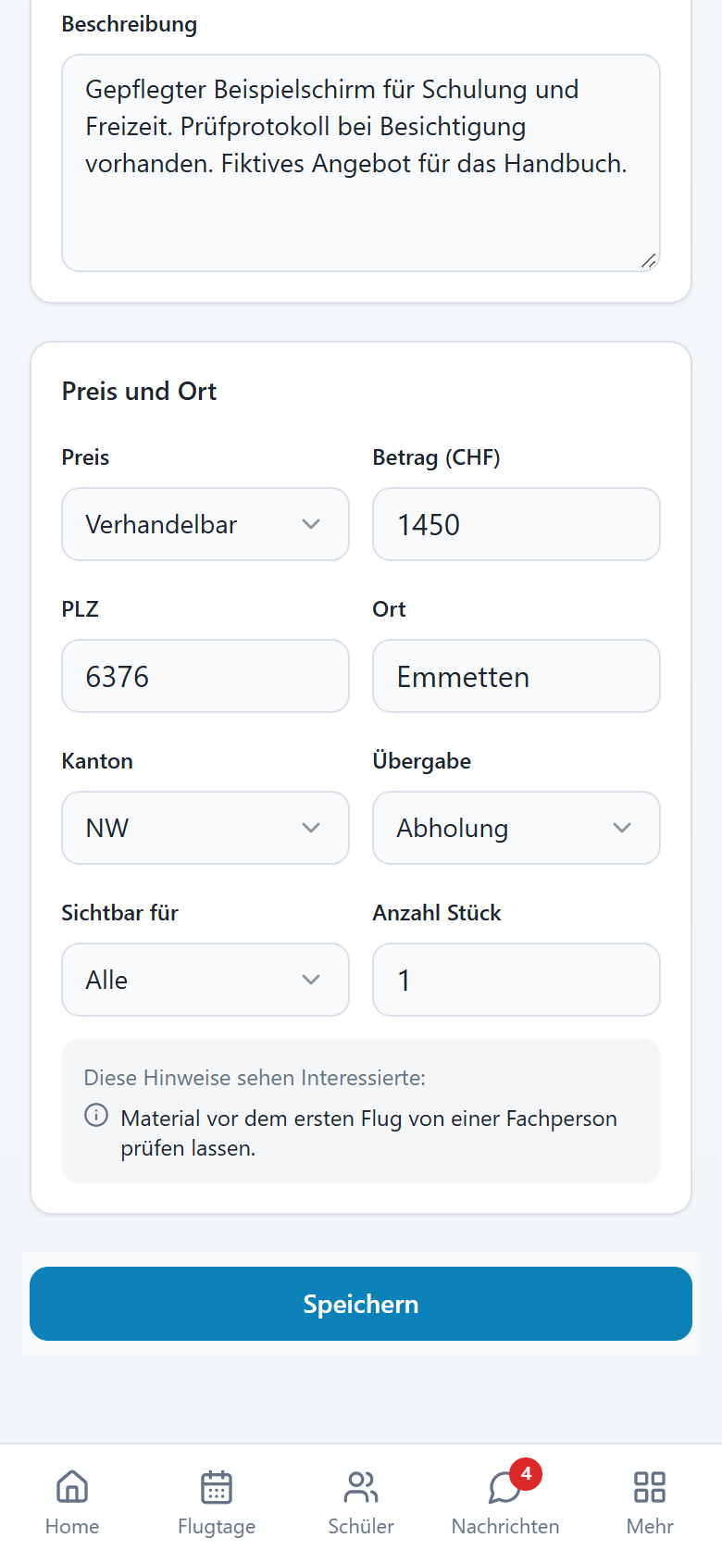Tap the Mehr grid icon
722x1563 pixels.
click(650, 1487)
